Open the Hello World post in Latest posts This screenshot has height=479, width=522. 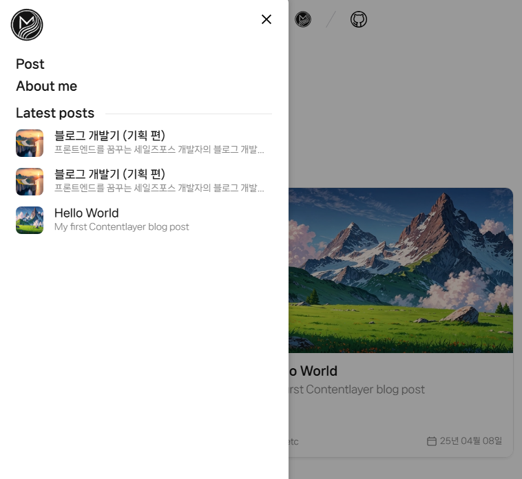click(87, 213)
